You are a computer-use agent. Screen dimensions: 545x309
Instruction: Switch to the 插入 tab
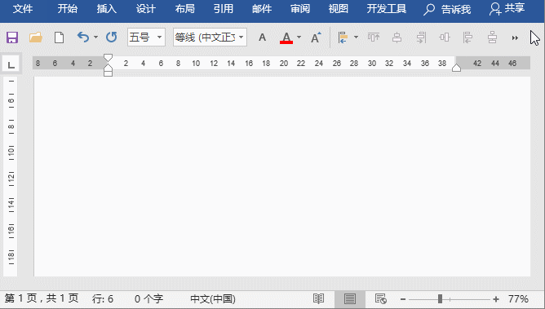106,9
